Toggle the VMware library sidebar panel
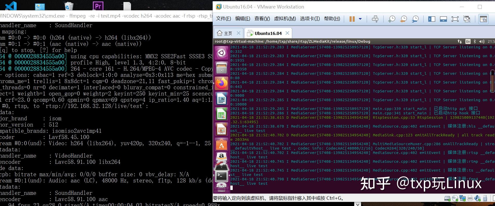 point(432,19)
